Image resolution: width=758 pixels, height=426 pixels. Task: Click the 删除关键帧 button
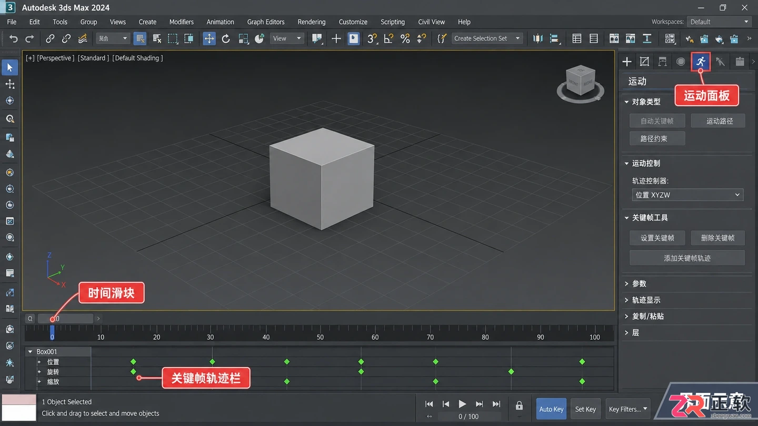[717, 238]
